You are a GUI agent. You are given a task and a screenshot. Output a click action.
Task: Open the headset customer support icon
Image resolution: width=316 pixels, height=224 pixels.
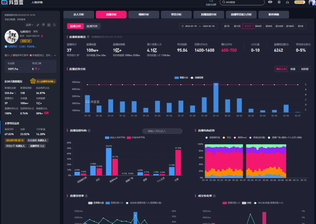tap(287, 2)
